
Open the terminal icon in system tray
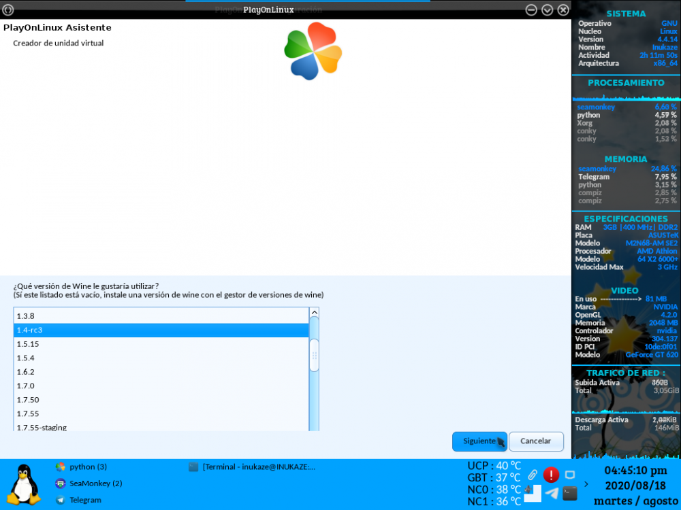point(570,494)
